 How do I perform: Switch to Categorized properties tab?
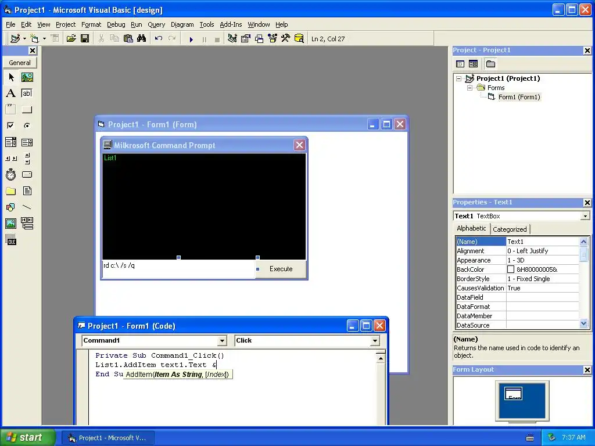(510, 229)
